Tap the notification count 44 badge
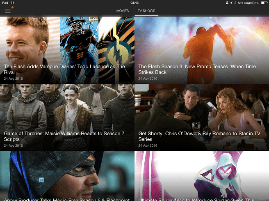The height and width of the screenshot is (201, 269). 13,7
